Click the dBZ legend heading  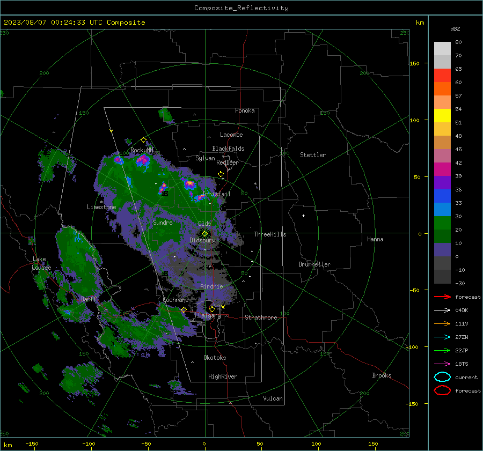point(455,28)
